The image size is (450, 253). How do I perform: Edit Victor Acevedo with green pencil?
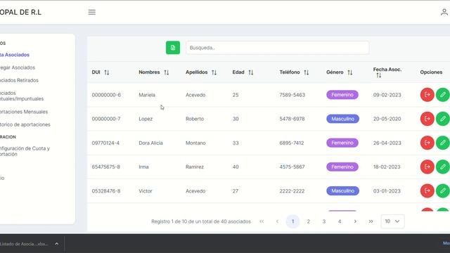click(x=442, y=190)
